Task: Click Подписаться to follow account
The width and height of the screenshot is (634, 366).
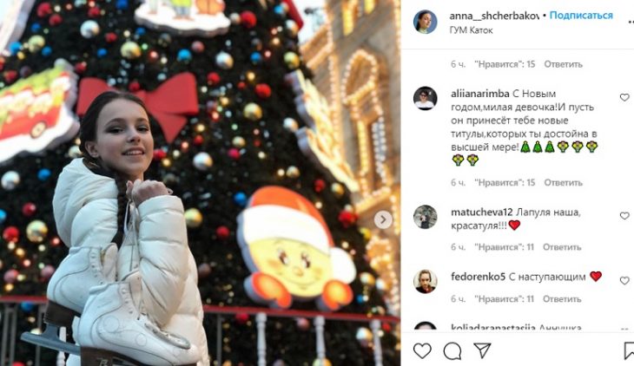Action: click(581, 16)
